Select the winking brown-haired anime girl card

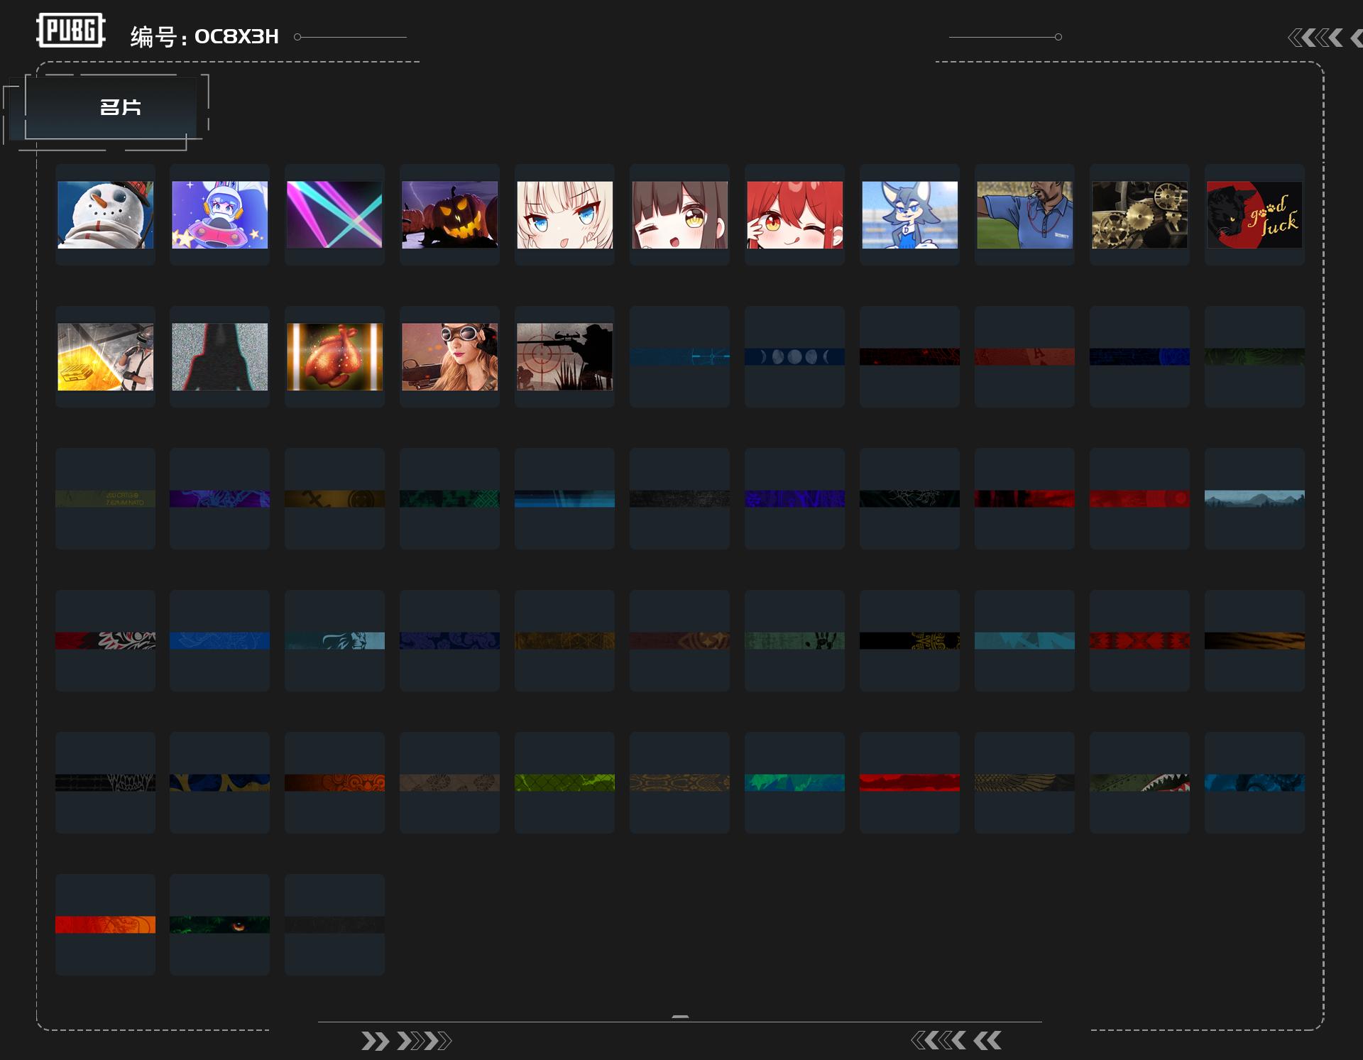[x=679, y=214]
